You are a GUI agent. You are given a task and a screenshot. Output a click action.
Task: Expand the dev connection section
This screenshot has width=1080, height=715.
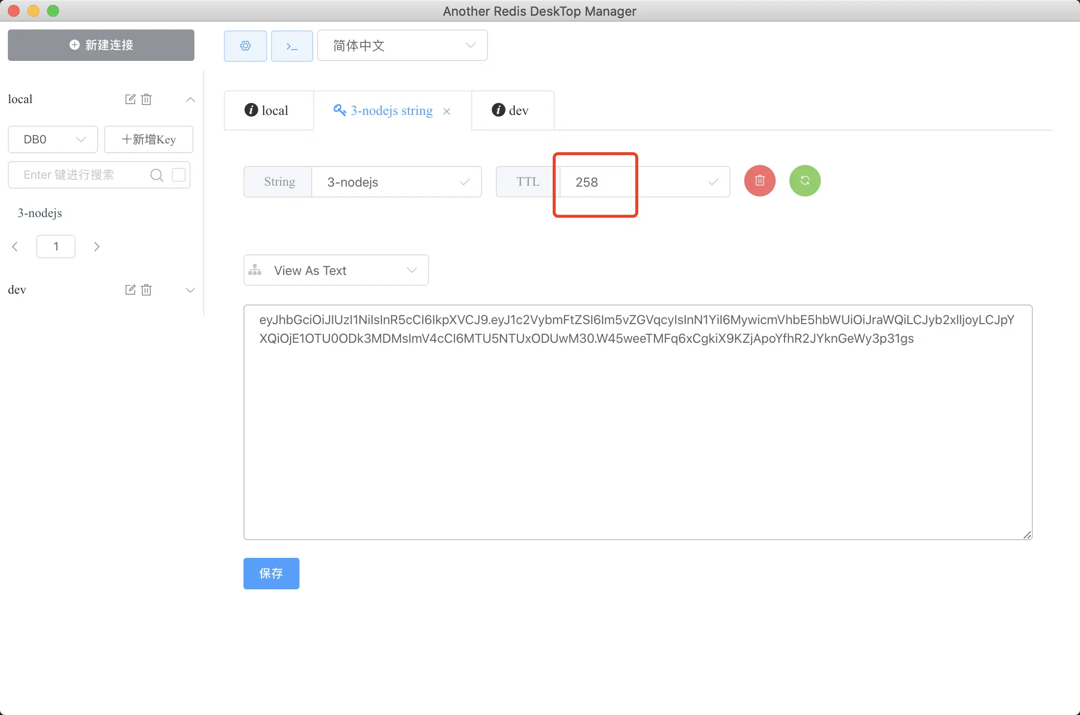(190, 290)
